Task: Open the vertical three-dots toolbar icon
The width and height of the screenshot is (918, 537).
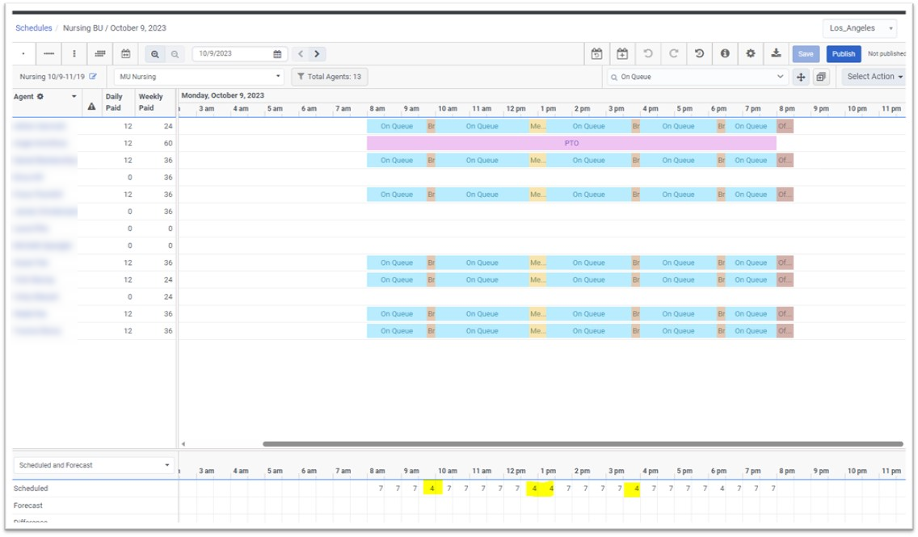Action: [x=74, y=54]
